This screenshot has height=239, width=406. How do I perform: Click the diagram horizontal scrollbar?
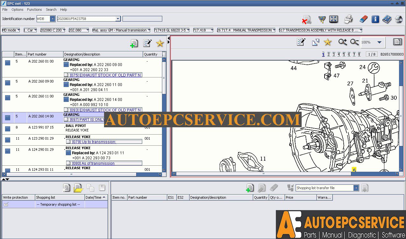click(285, 174)
